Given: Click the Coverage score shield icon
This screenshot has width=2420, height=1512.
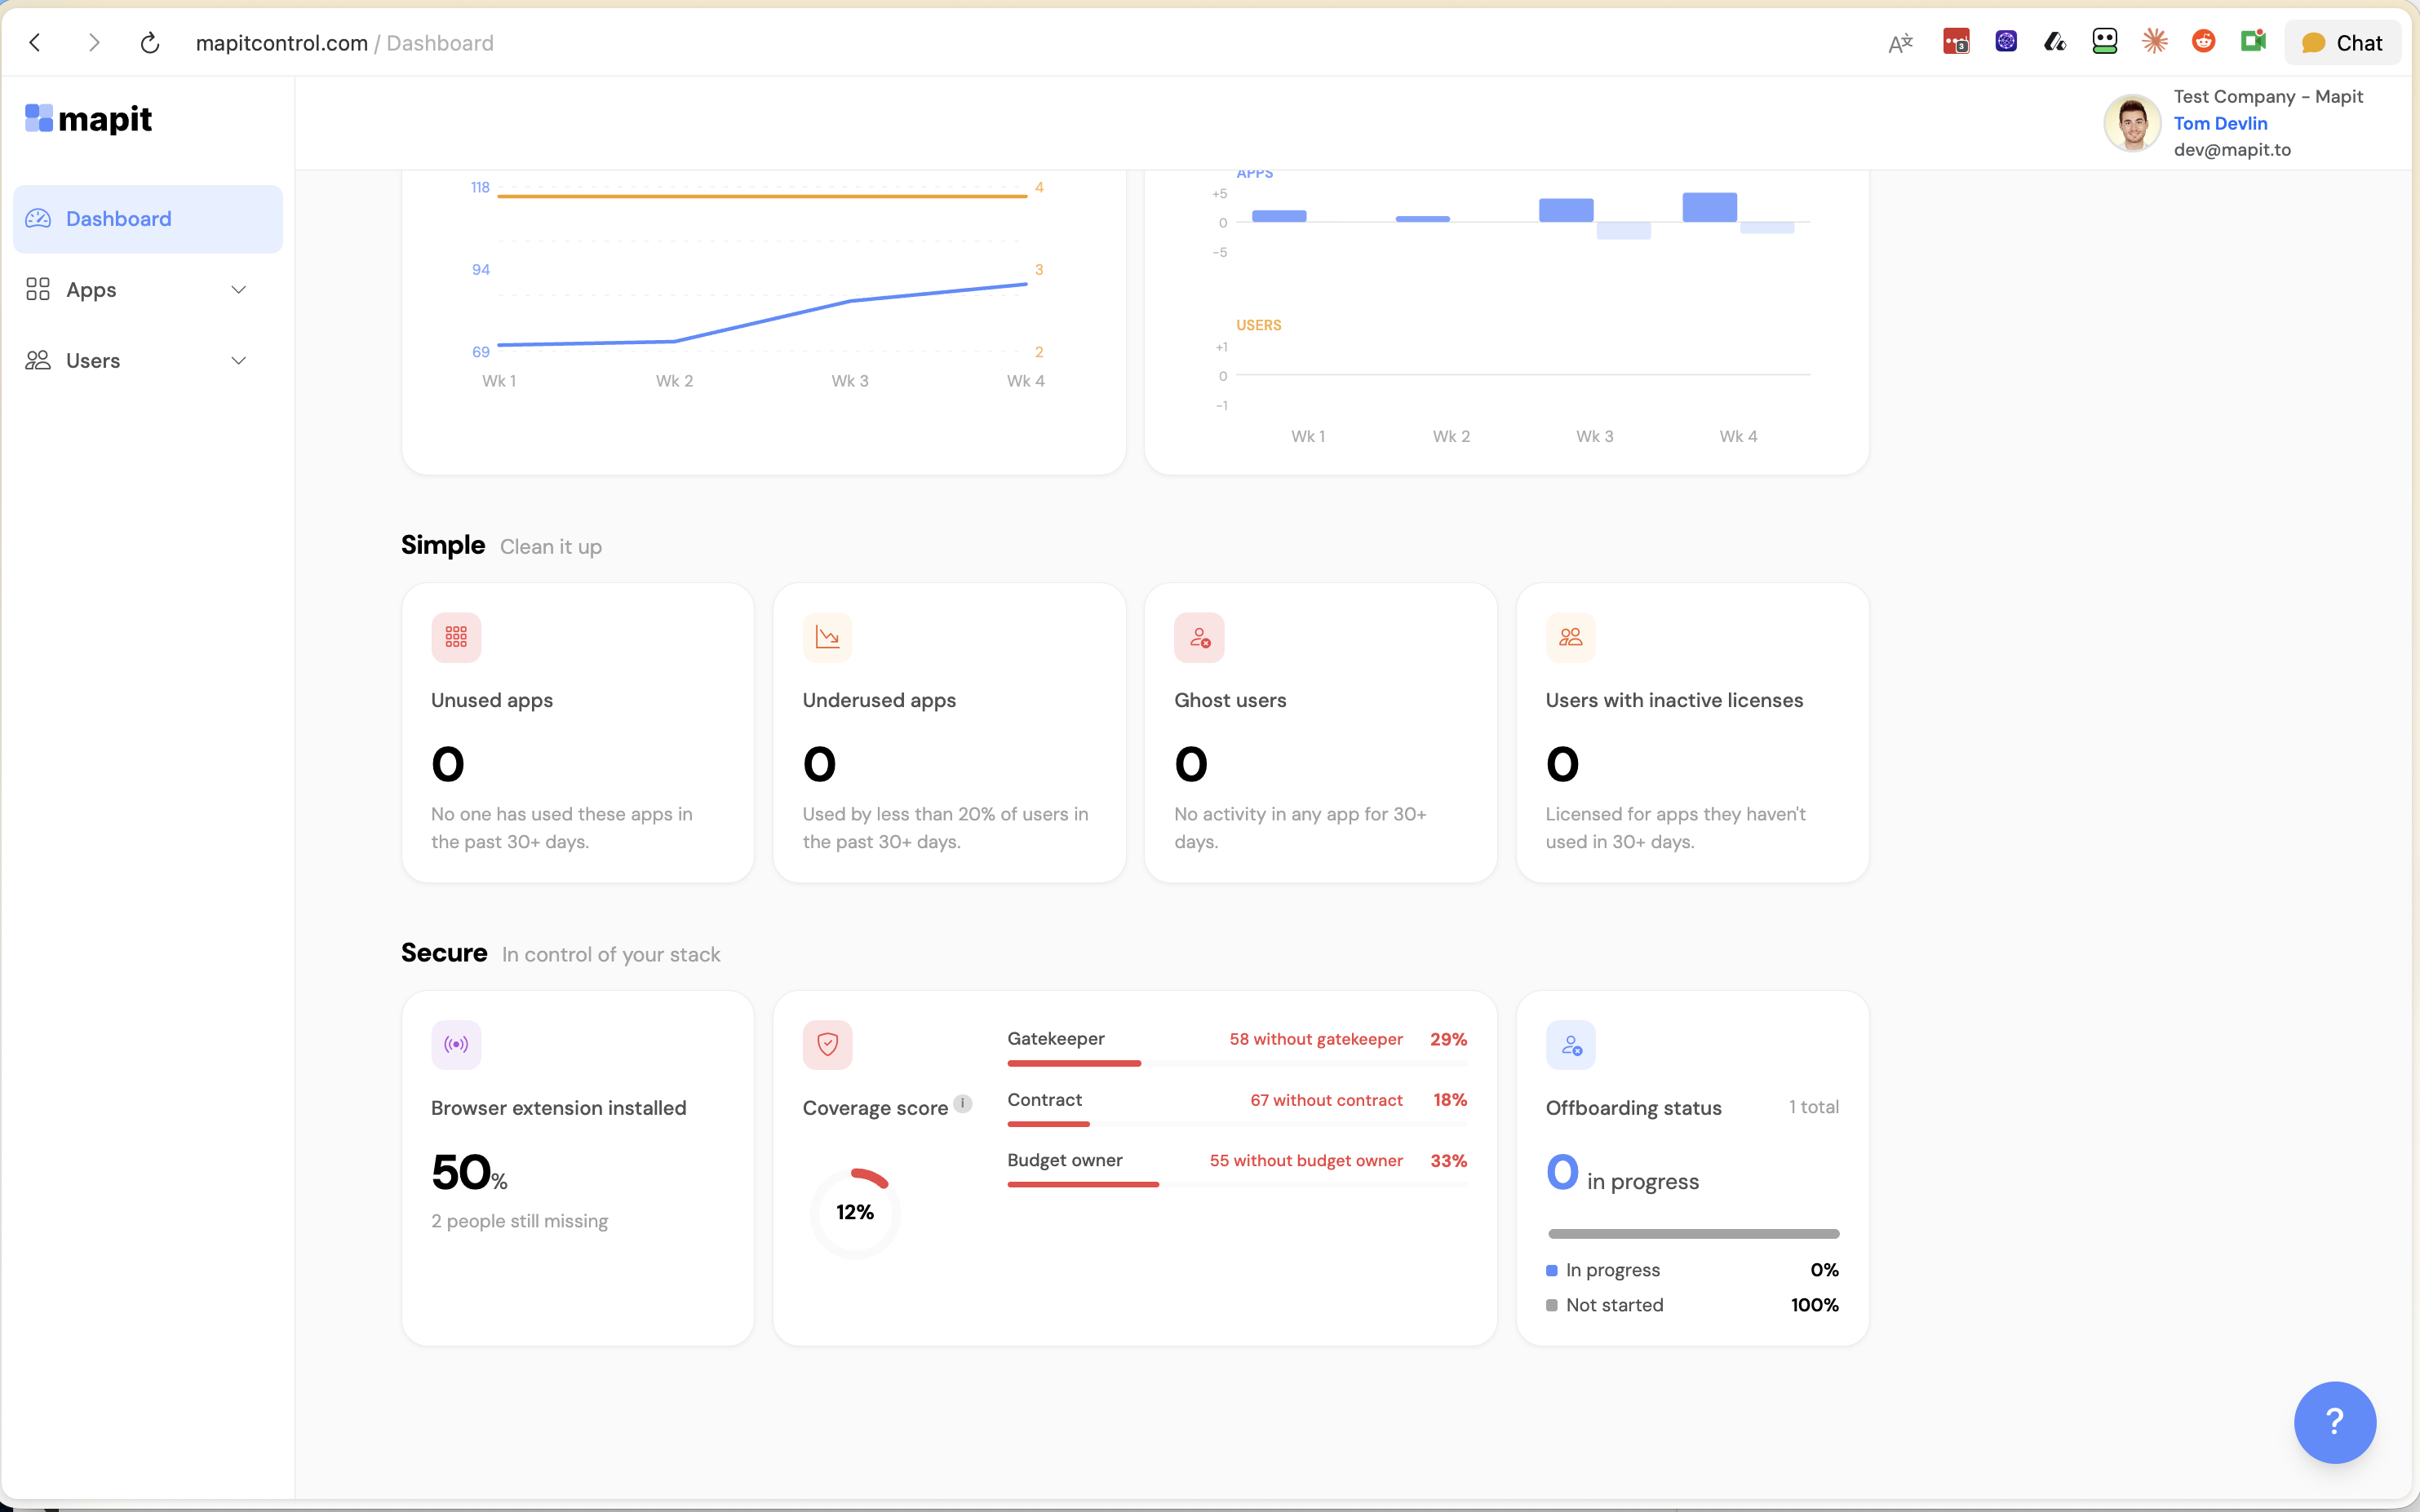Looking at the screenshot, I should [827, 1045].
